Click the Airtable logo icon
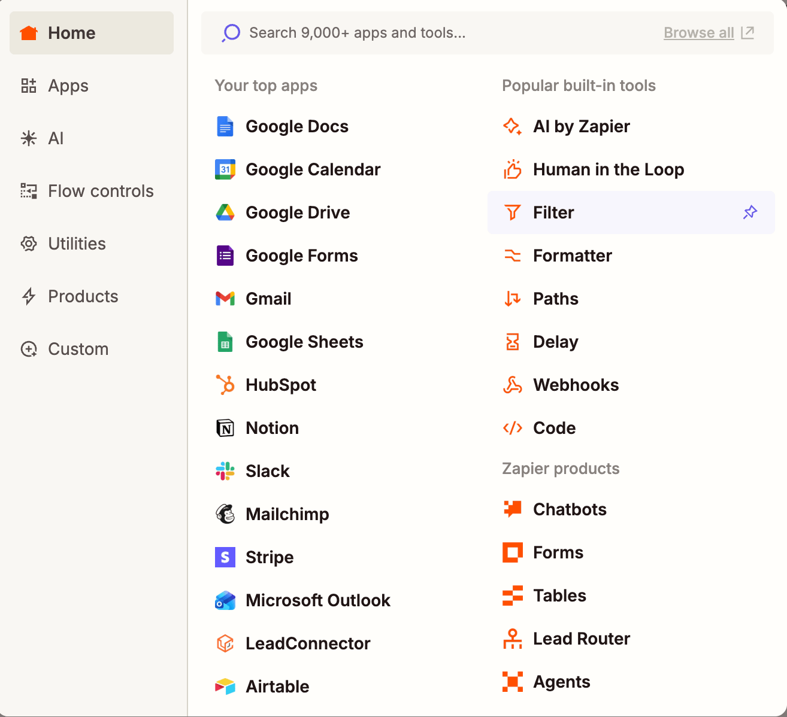 (225, 686)
